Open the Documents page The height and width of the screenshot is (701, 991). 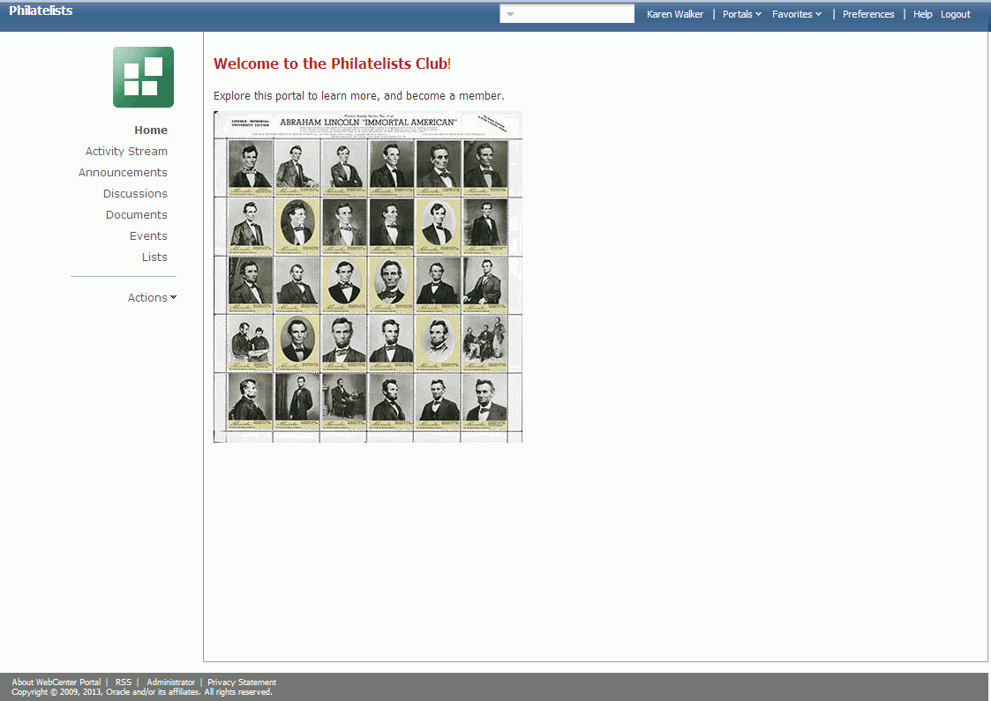tap(137, 215)
